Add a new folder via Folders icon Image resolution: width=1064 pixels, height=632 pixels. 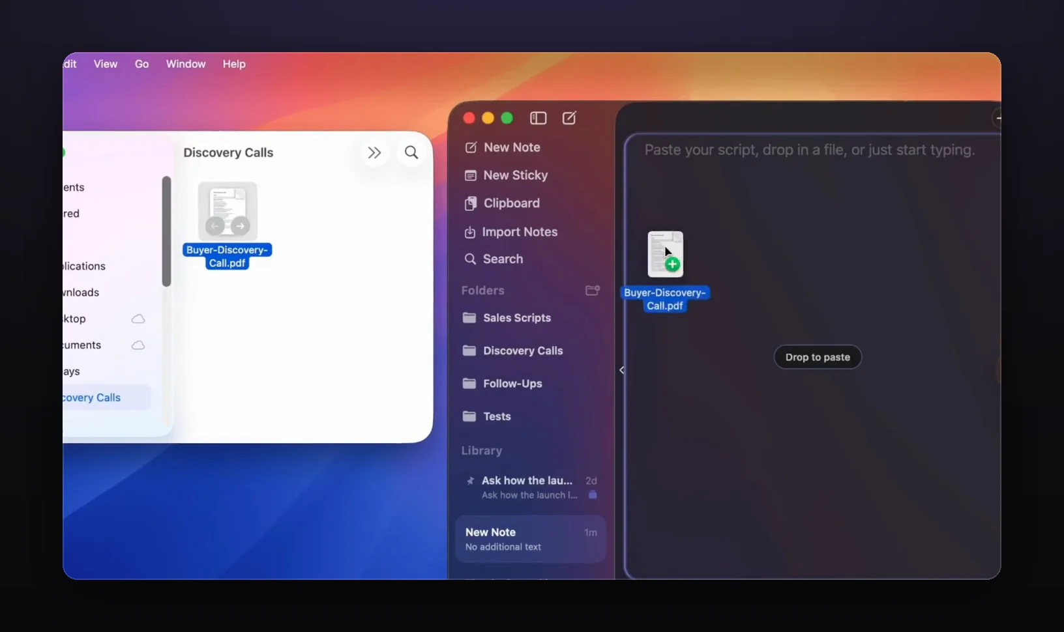[x=593, y=290]
